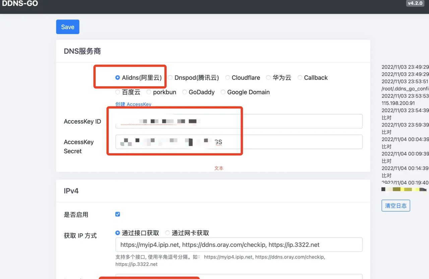Click the red 文本 link
Viewport: 429px width, 279px height.
219,168
